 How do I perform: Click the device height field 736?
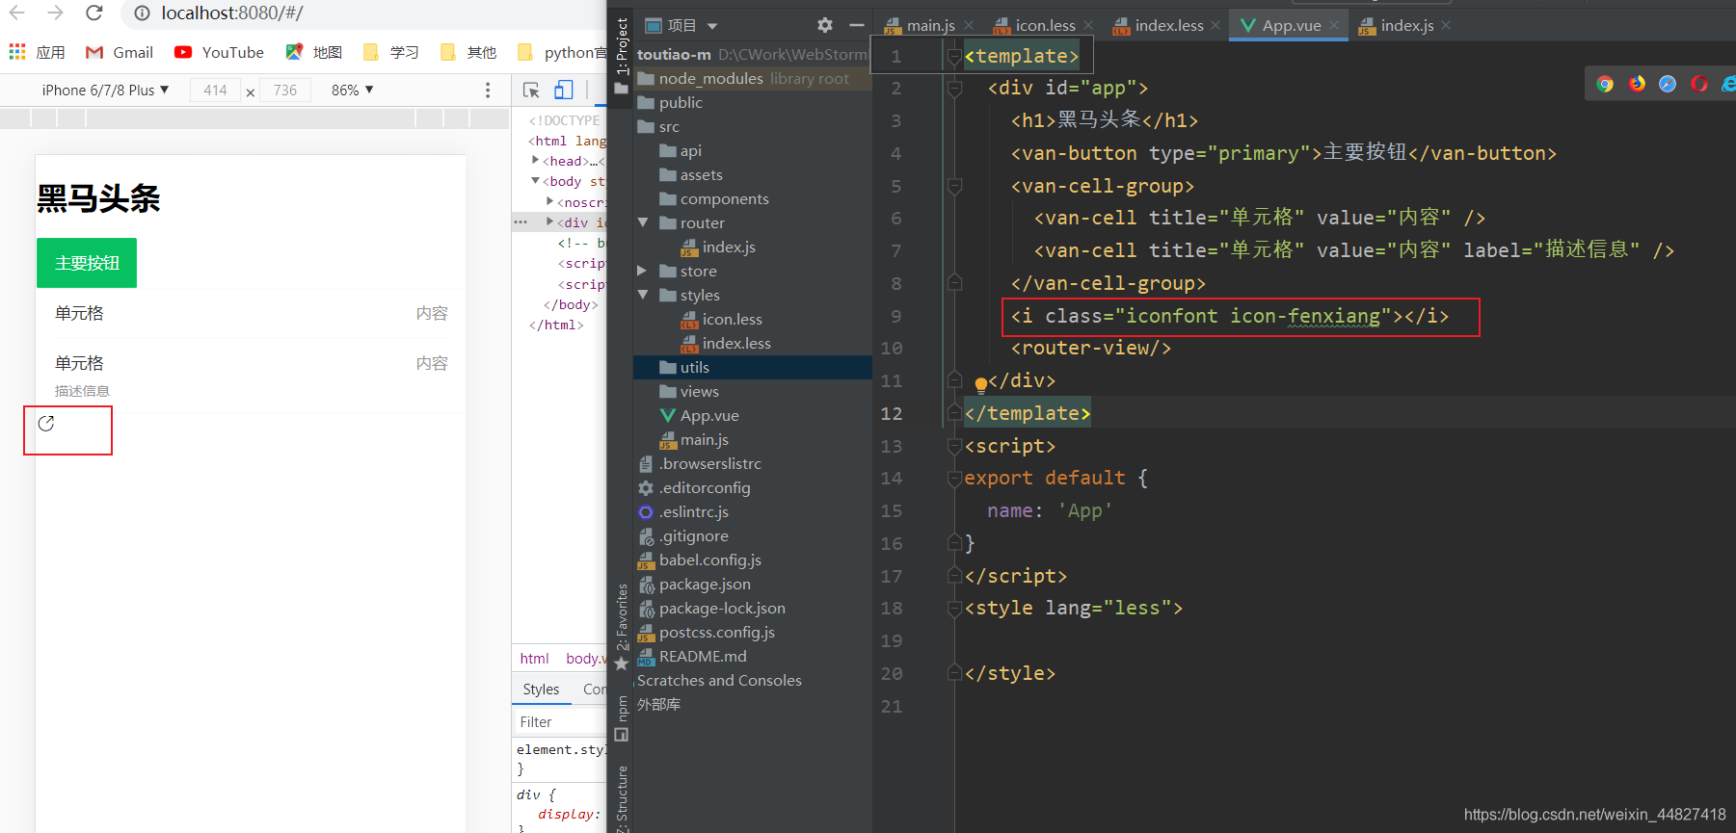pos(285,90)
